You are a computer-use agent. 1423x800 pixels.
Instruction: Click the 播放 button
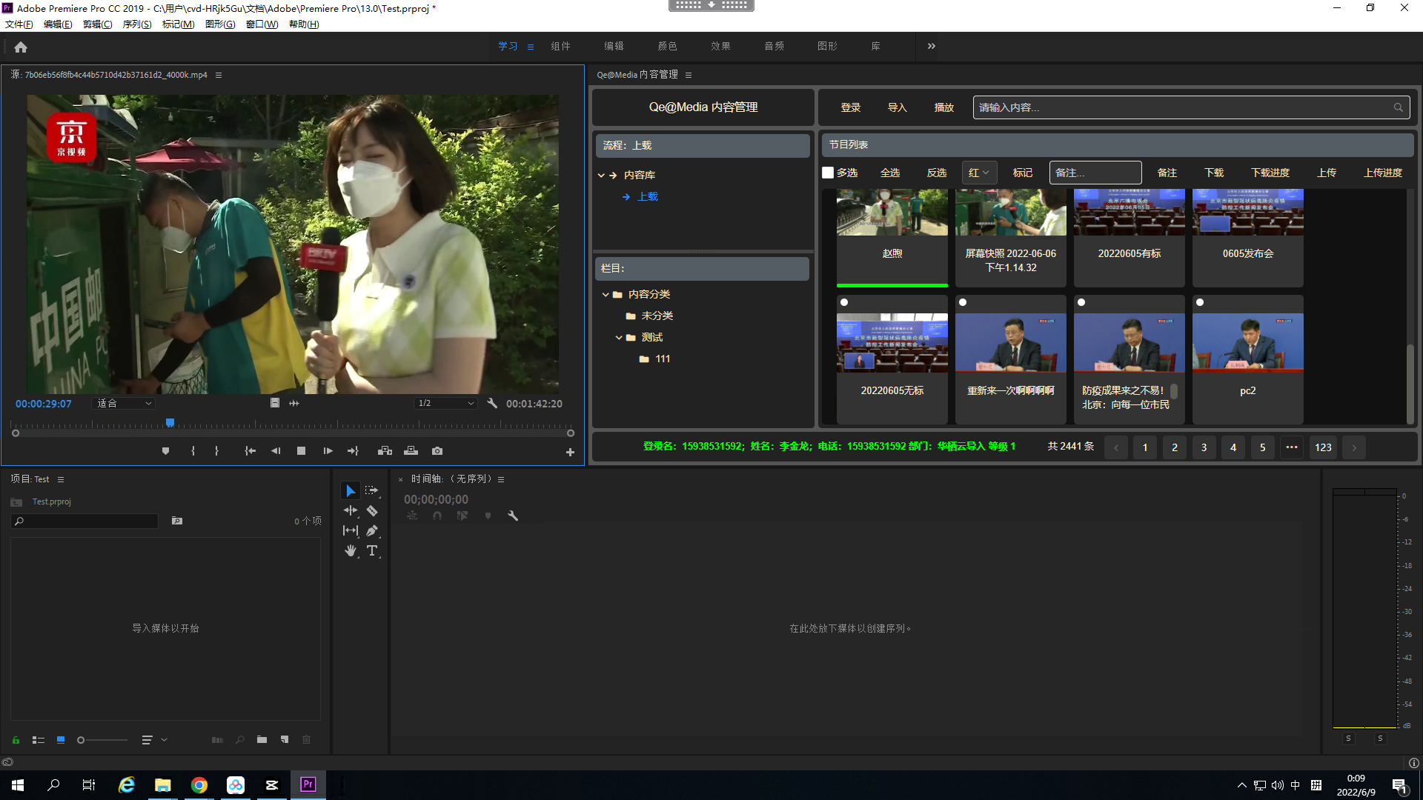944,107
